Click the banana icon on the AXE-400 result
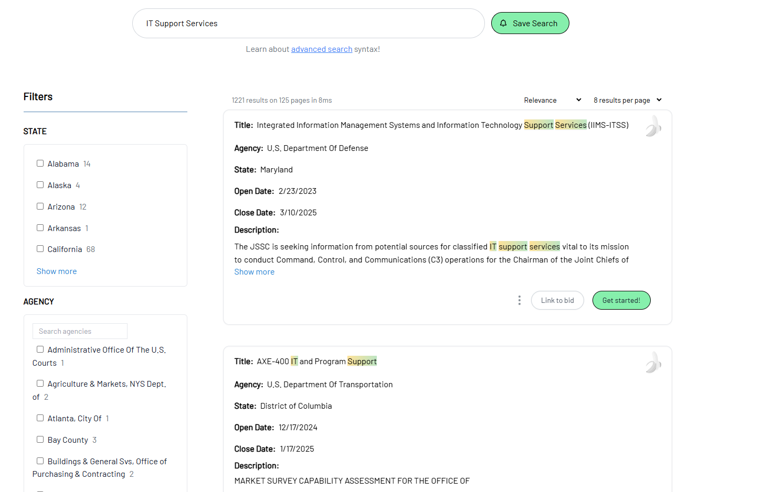Image resolution: width=762 pixels, height=492 pixels. 653,363
